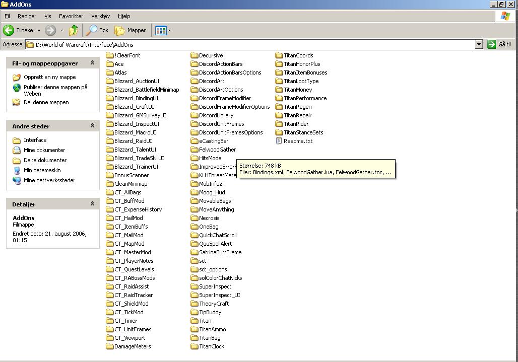Collapse the Detaljer panel
Screen dimensions: 518x362
point(93,203)
